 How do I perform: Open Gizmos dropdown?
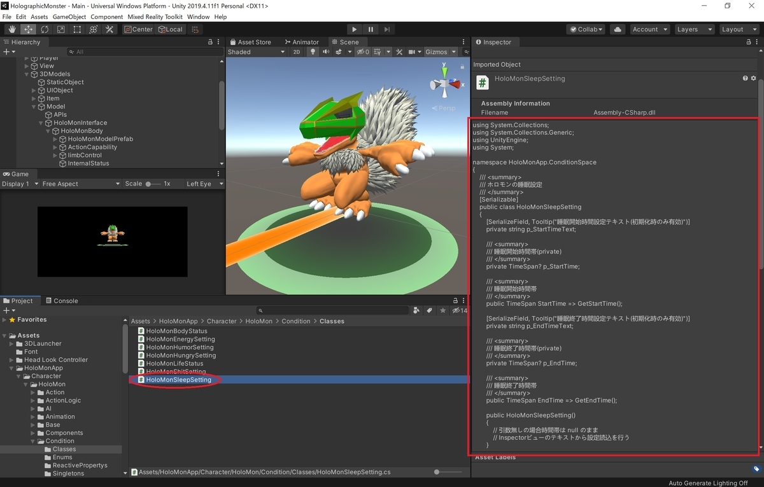[441, 52]
